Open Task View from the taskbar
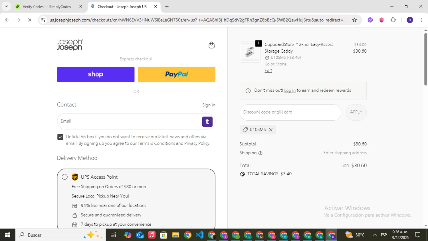 [x=113, y=235]
